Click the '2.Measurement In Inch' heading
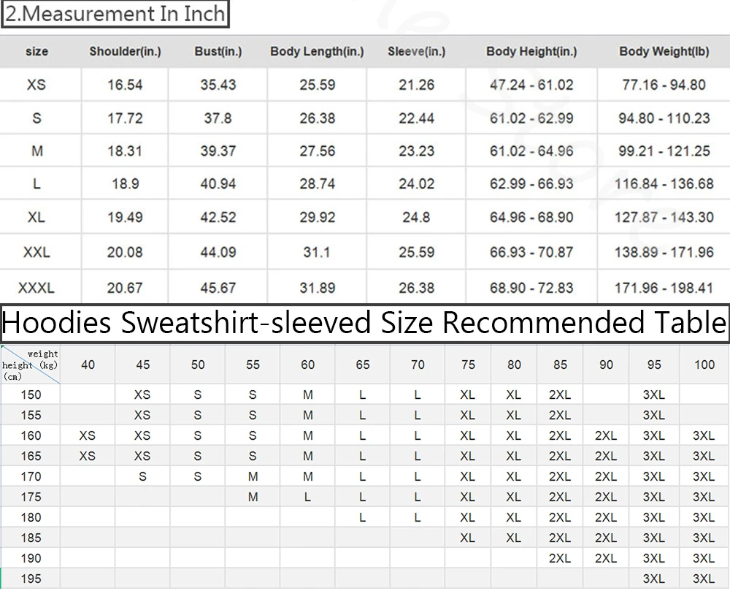 115,14
